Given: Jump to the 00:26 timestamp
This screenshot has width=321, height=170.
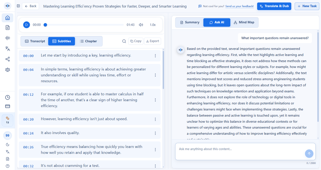Looking at the screenshot, I should pyautogui.click(x=28, y=147).
